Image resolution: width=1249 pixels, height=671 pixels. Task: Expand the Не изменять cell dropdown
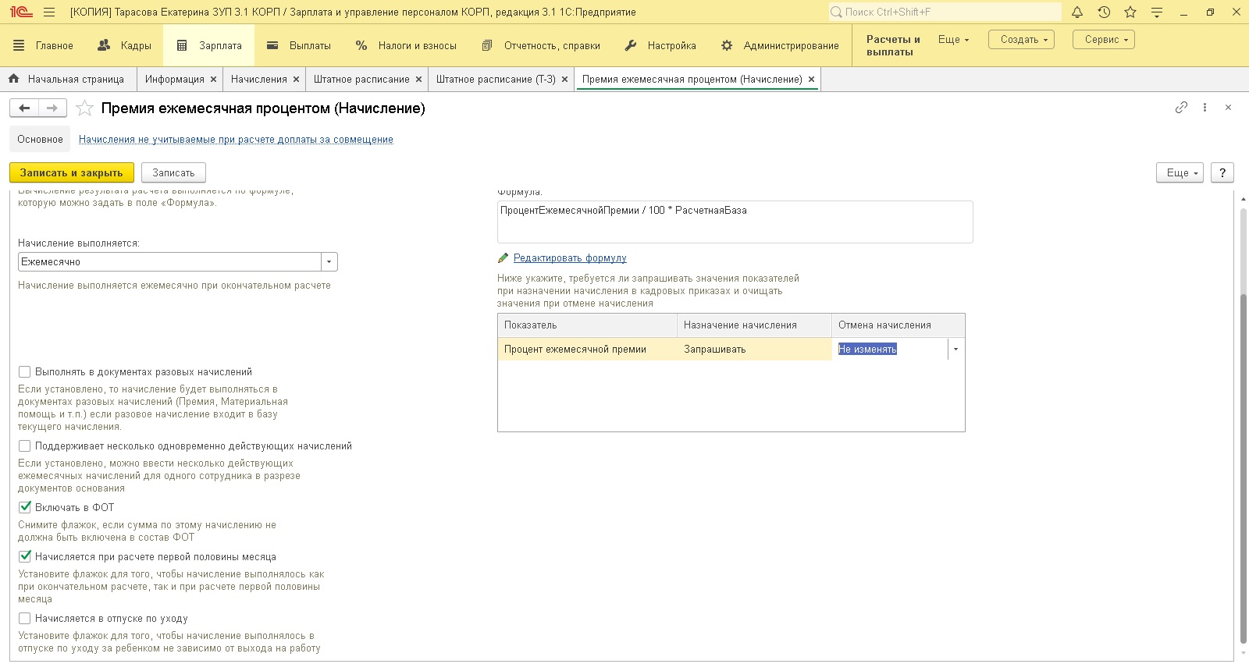(955, 350)
